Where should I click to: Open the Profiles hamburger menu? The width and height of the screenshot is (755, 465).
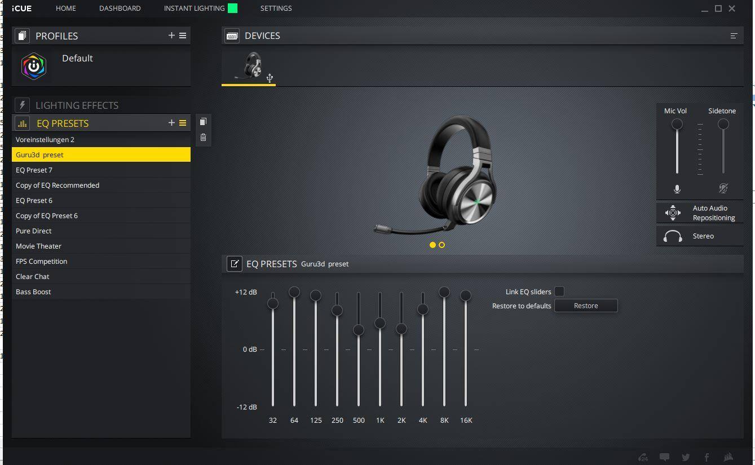(183, 36)
